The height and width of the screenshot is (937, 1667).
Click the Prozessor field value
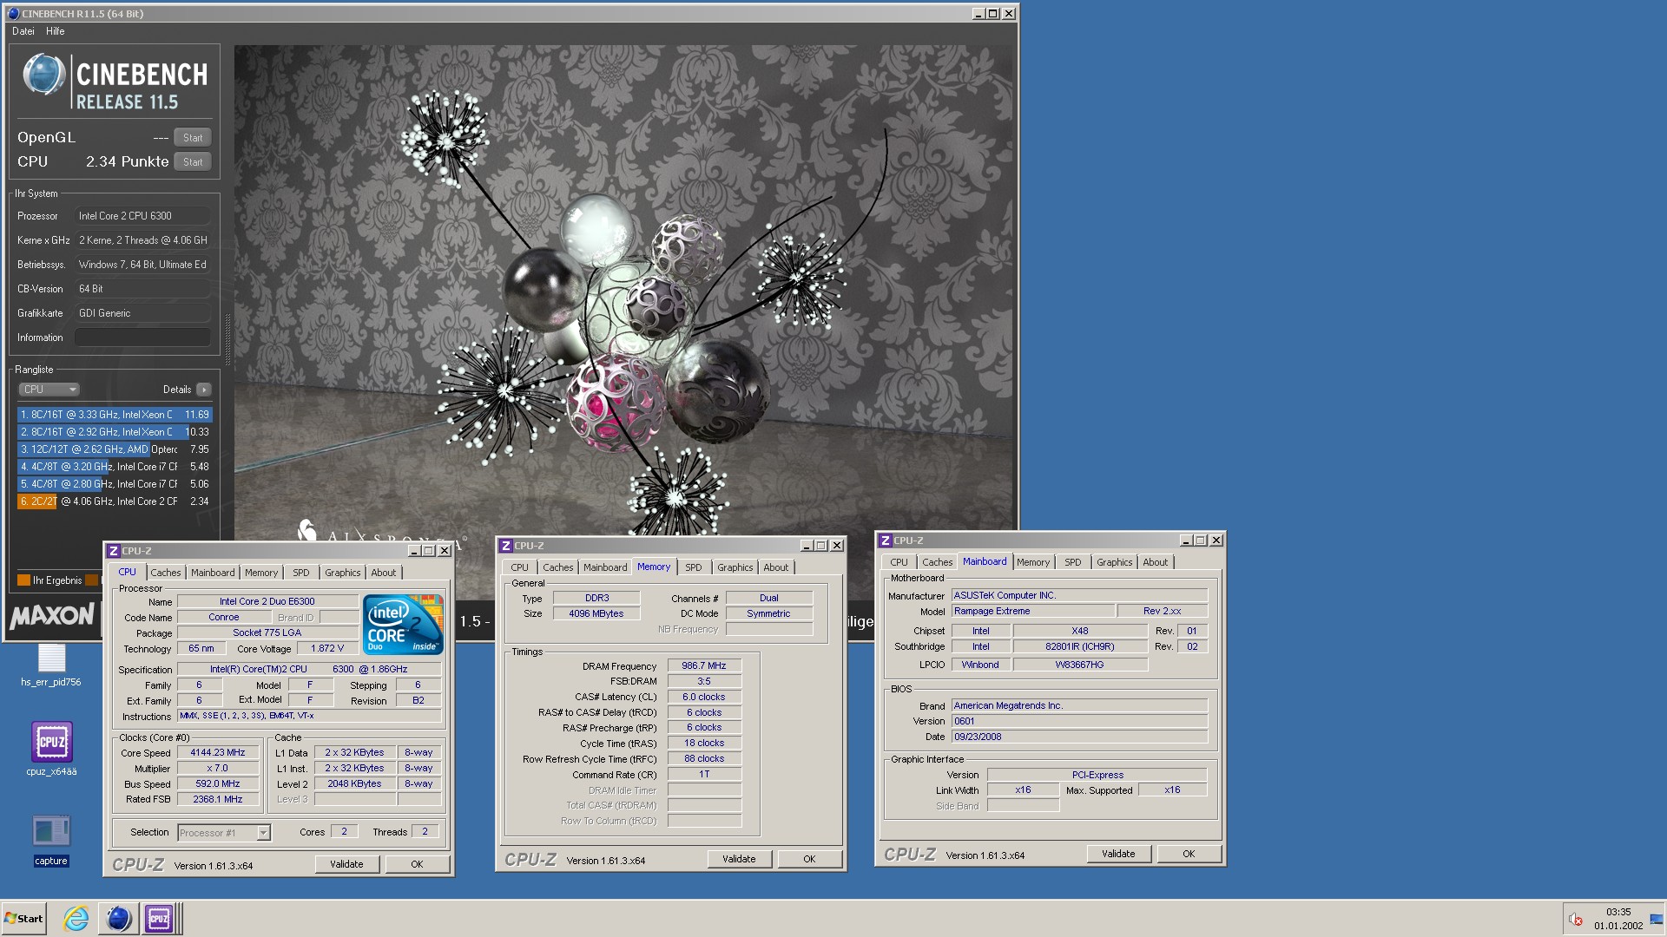coord(142,216)
